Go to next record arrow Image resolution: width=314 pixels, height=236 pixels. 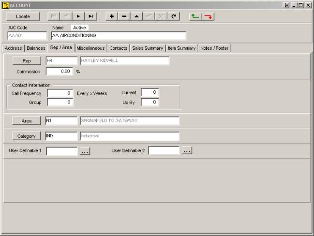(78, 16)
